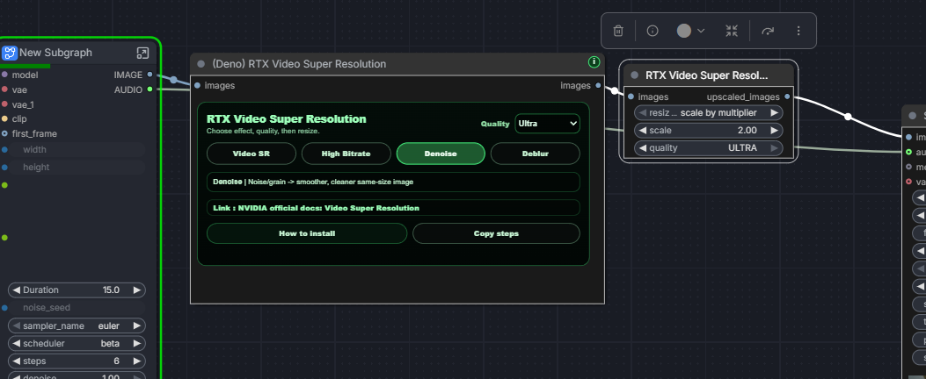Increase scale value with right arrow
The width and height of the screenshot is (926, 379).
[774, 130]
